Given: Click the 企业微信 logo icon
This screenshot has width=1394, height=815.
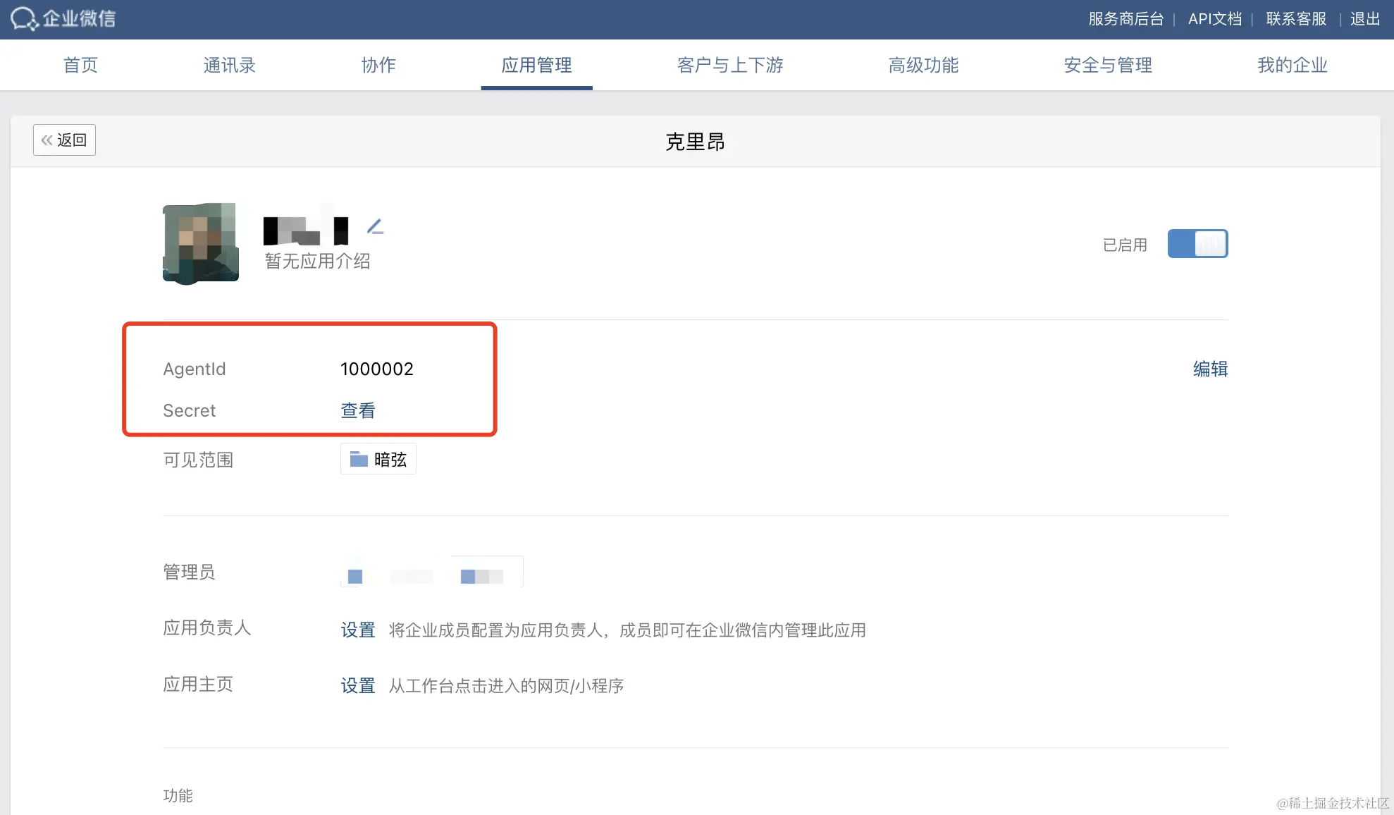Looking at the screenshot, I should 25,18.
